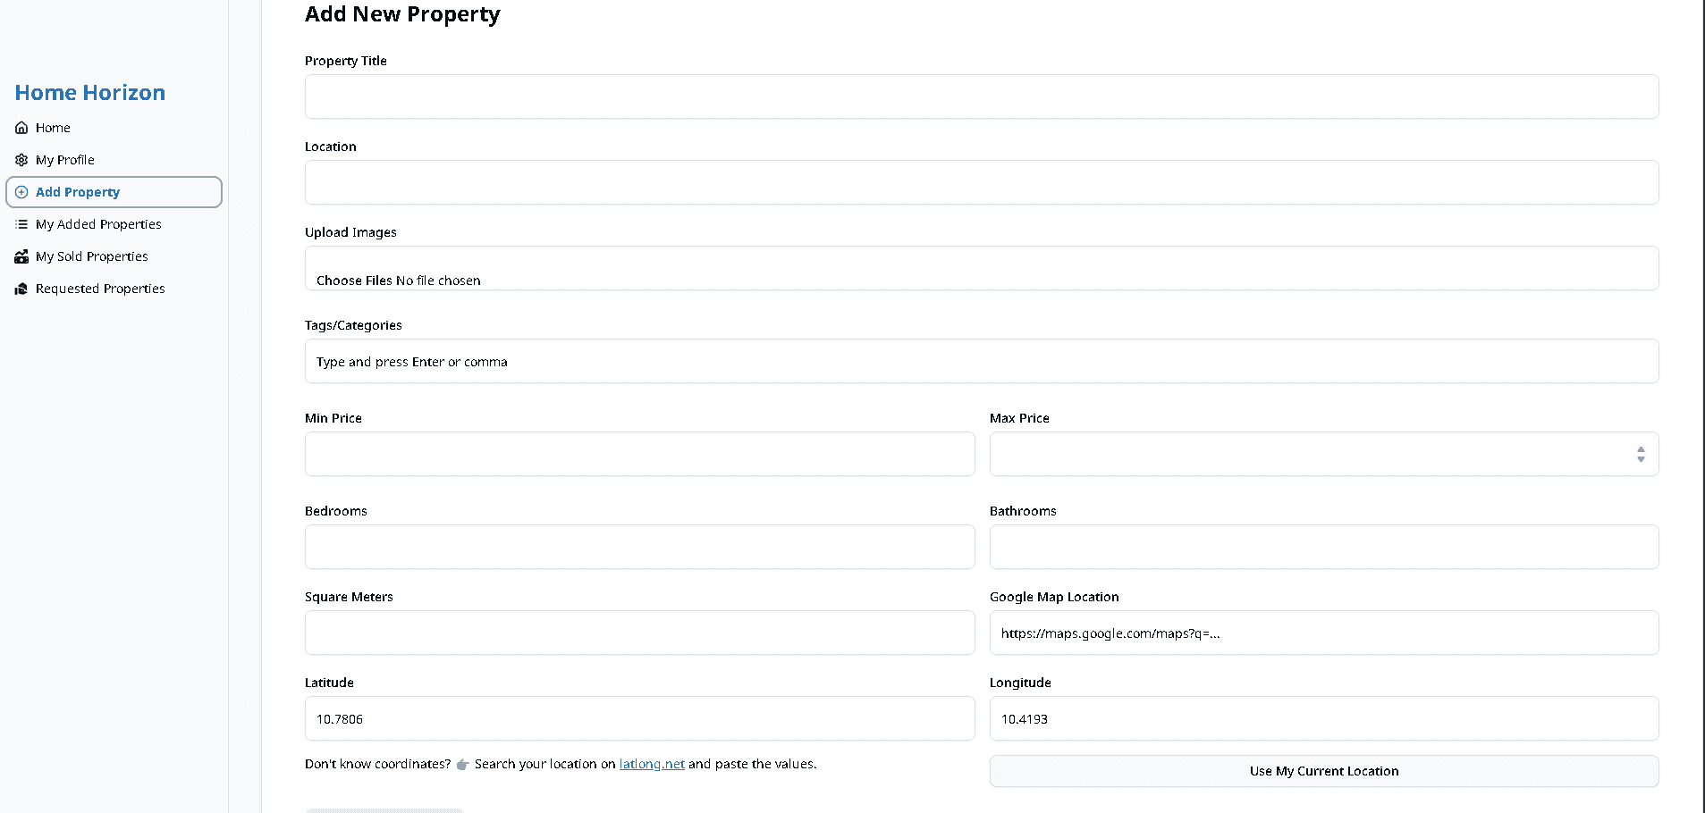Click the Add Property plus icon

[x=21, y=192]
